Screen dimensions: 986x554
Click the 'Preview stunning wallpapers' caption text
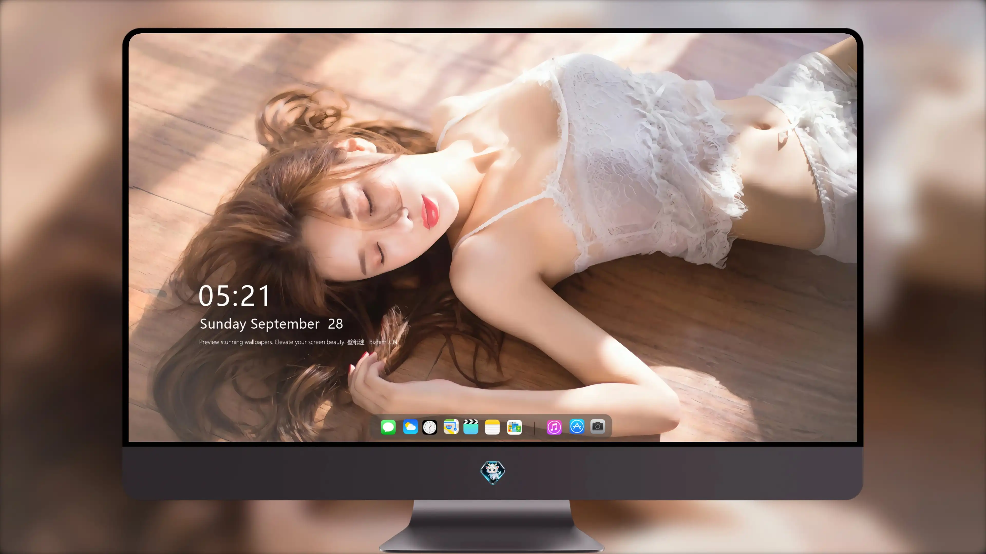pyautogui.click(x=298, y=342)
